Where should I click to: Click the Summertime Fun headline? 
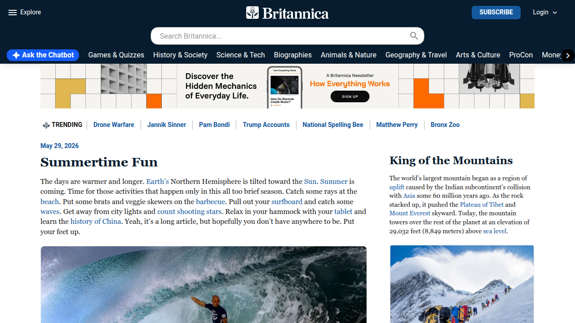[99, 162]
